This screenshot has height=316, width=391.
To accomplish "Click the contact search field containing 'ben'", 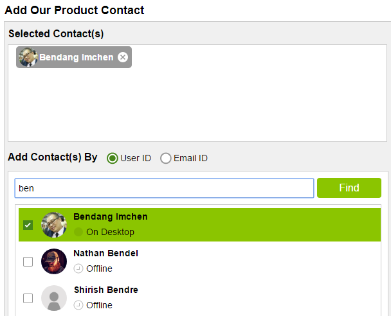I will (x=164, y=188).
